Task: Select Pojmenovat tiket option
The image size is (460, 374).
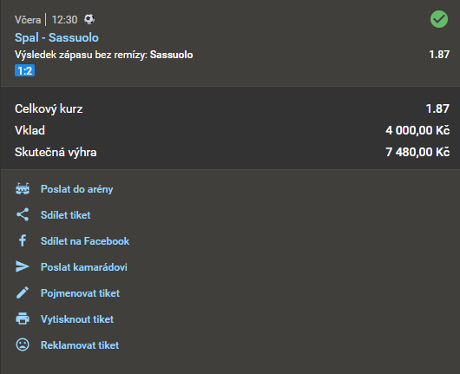Action: tap(80, 293)
